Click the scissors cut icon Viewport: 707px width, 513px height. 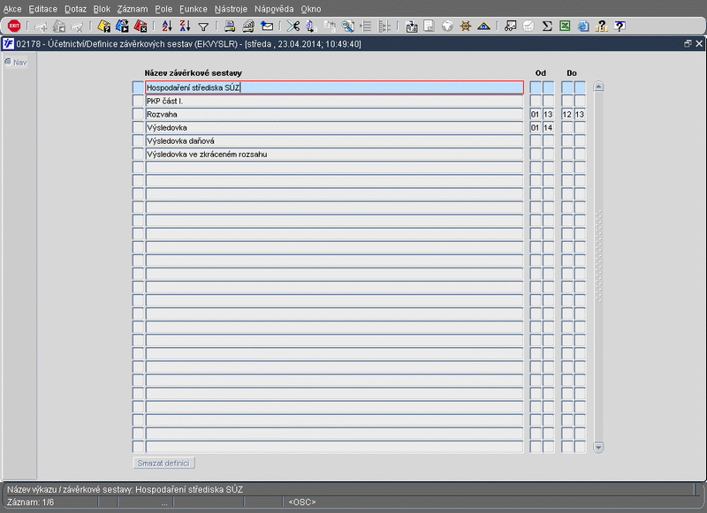click(x=293, y=26)
